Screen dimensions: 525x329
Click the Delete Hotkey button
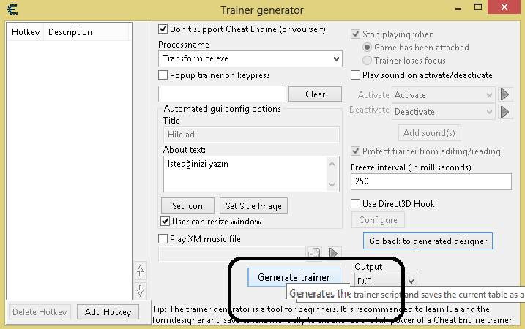click(x=40, y=312)
